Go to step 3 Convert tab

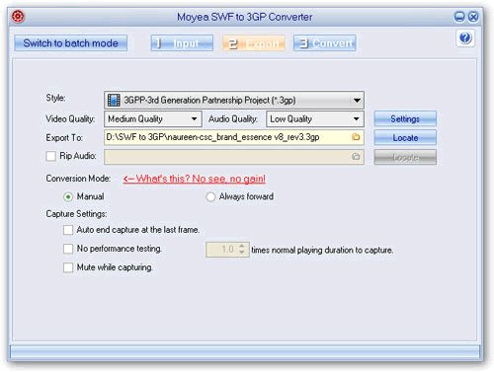(x=325, y=43)
